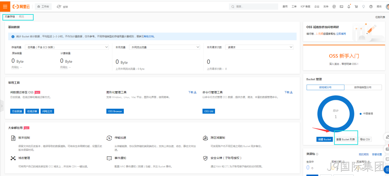The image size is (389, 176).
Task: Click the 立即填写 survey link
Action: pos(341,34)
